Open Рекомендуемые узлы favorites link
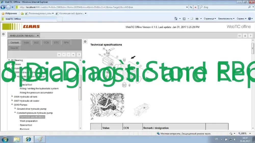Image resolution: width=255 pixels, height=143 pixels. pyautogui.click(x=40, y=13)
